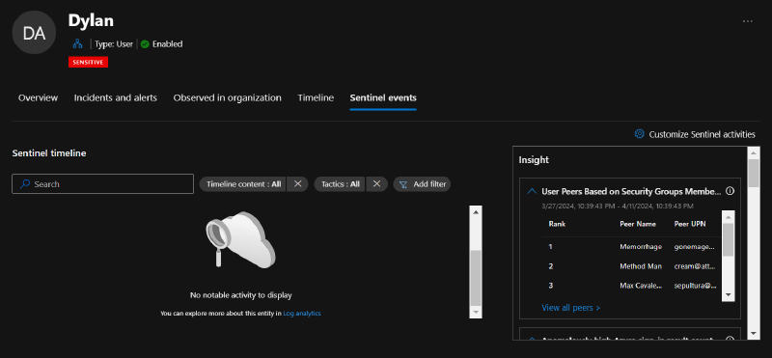Select the Max Cavale... peer name
Screen dimensions: 772x358
tap(641, 286)
